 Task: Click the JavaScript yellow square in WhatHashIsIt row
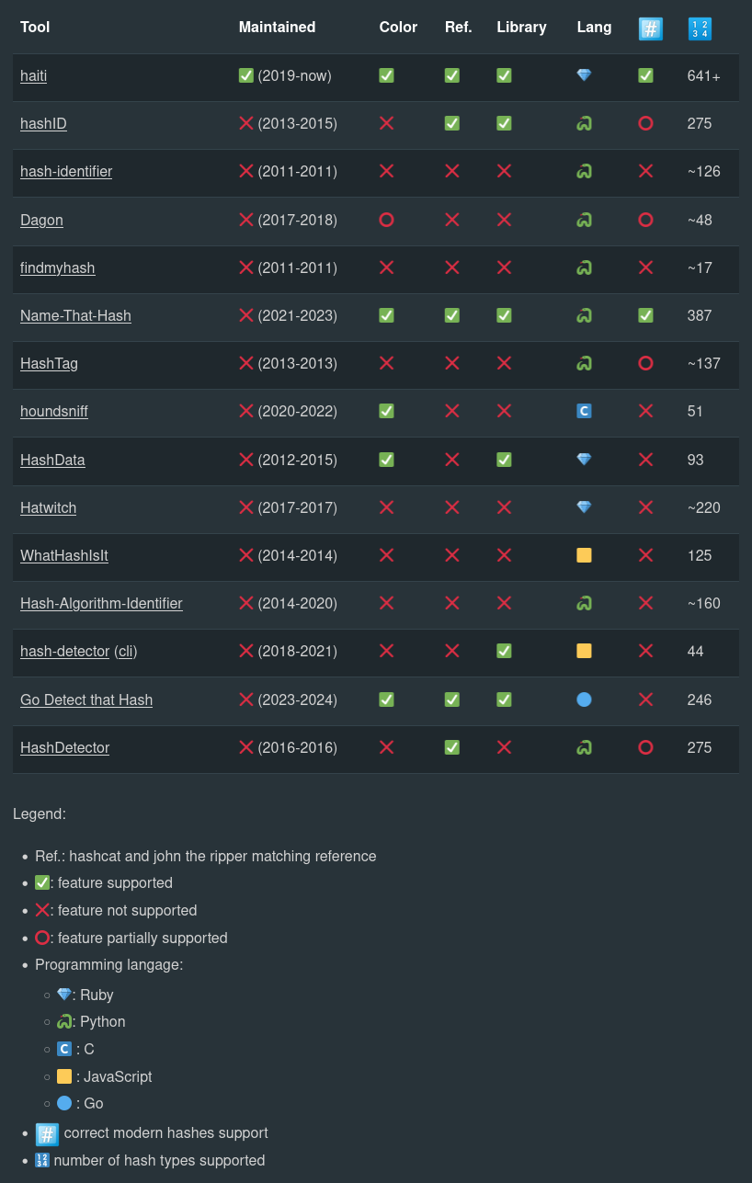[x=584, y=555]
